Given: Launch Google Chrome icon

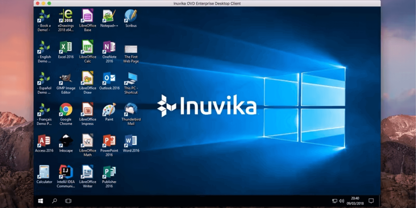Looking at the screenshot, I should pos(66,114).
